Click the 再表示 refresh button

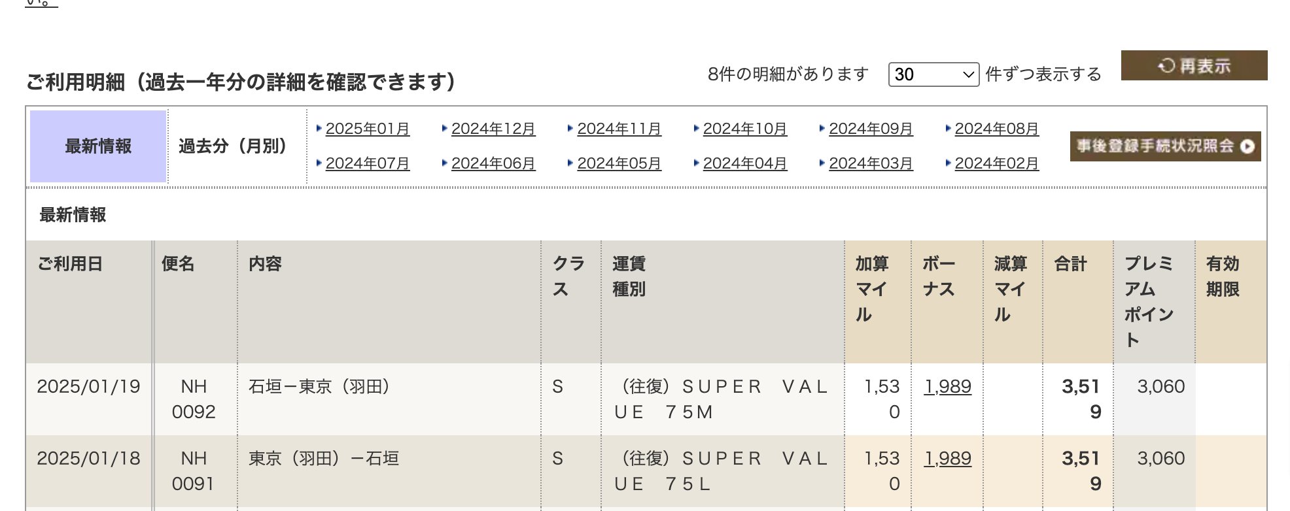click(1194, 65)
